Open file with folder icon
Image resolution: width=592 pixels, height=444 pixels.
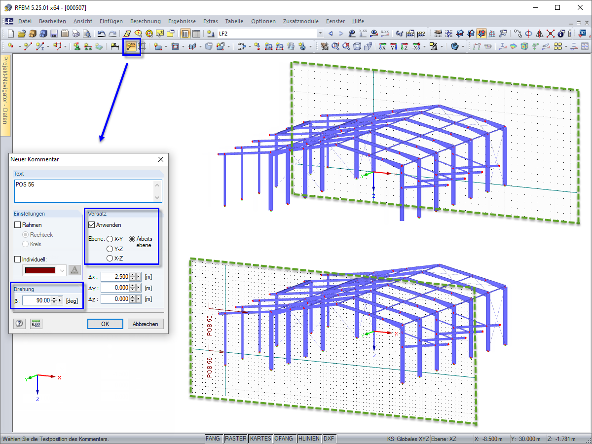coord(21,34)
